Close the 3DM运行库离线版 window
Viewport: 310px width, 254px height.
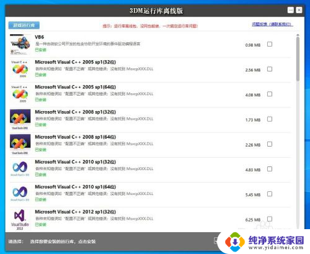tap(299, 10)
